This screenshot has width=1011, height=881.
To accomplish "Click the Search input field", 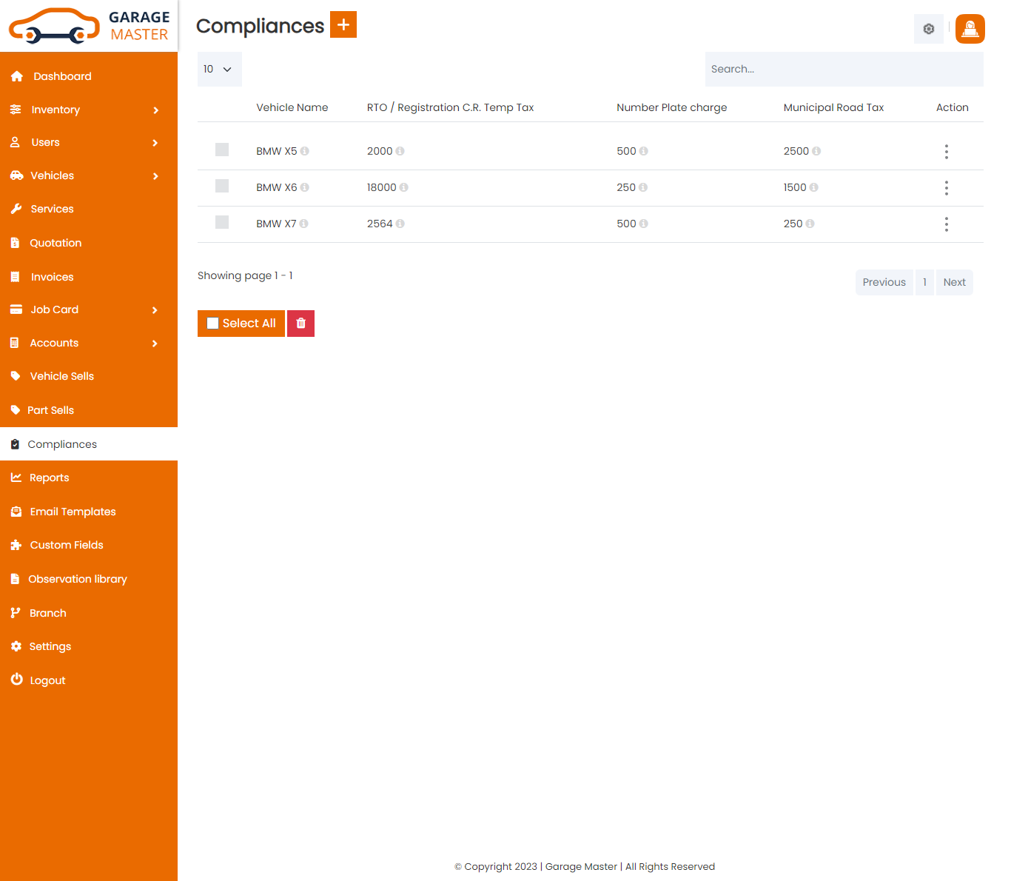I will coord(844,69).
